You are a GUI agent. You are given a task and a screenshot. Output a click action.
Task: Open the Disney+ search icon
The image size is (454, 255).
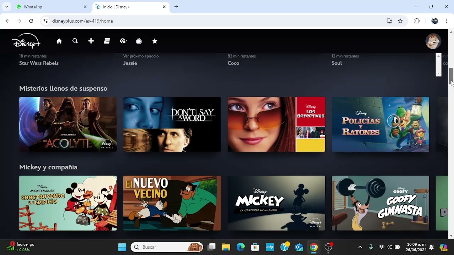pos(75,41)
